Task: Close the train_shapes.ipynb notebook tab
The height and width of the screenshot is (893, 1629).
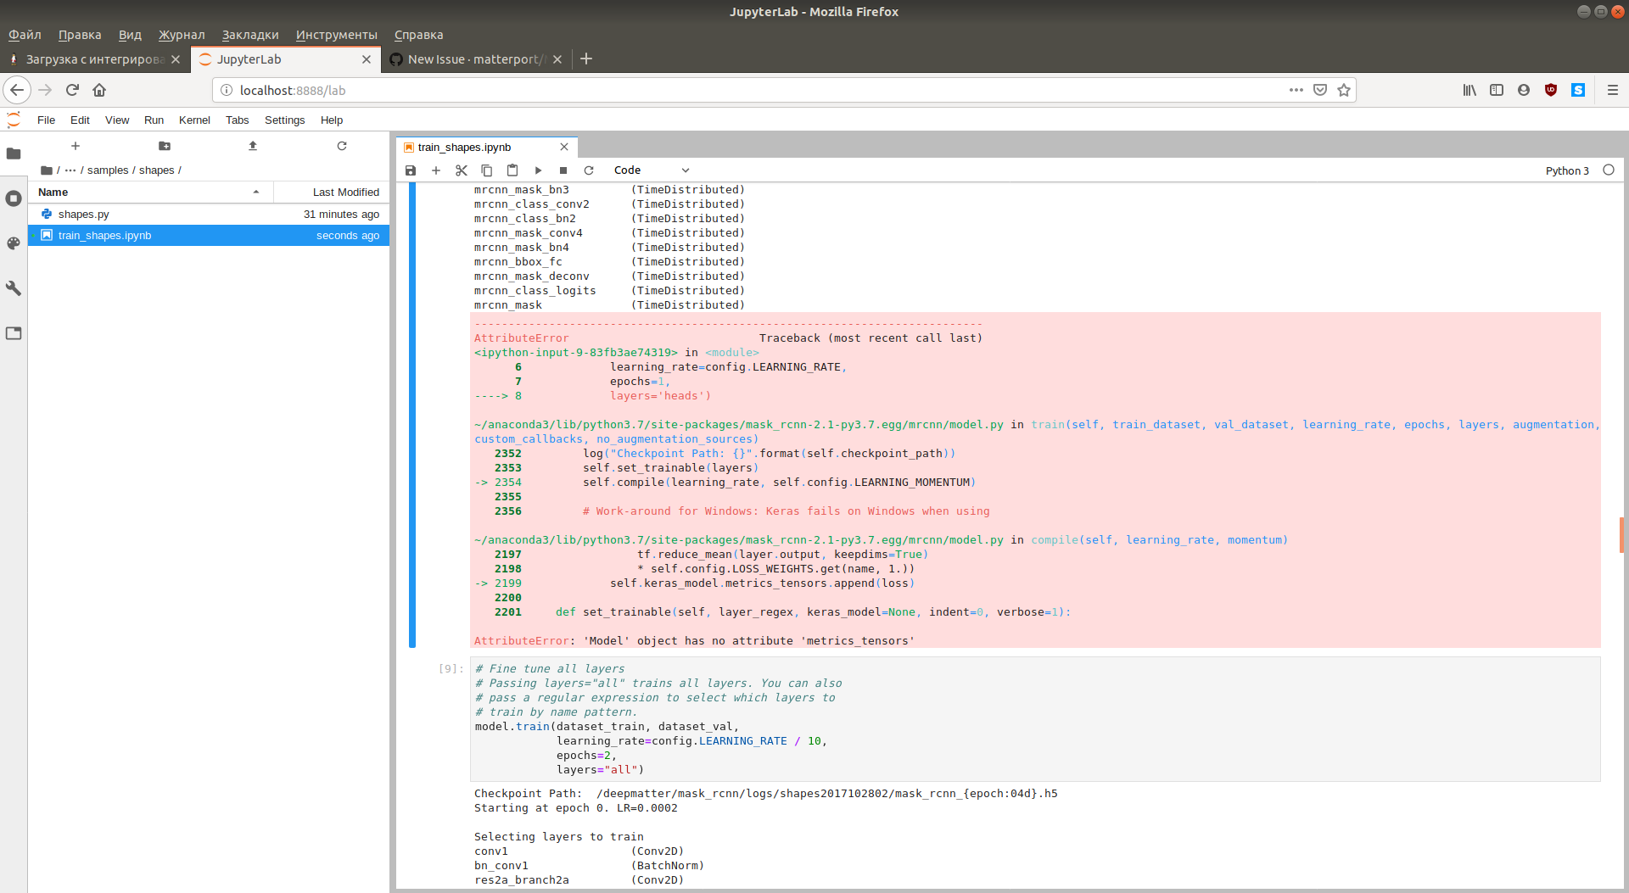Action: [564, 147]
